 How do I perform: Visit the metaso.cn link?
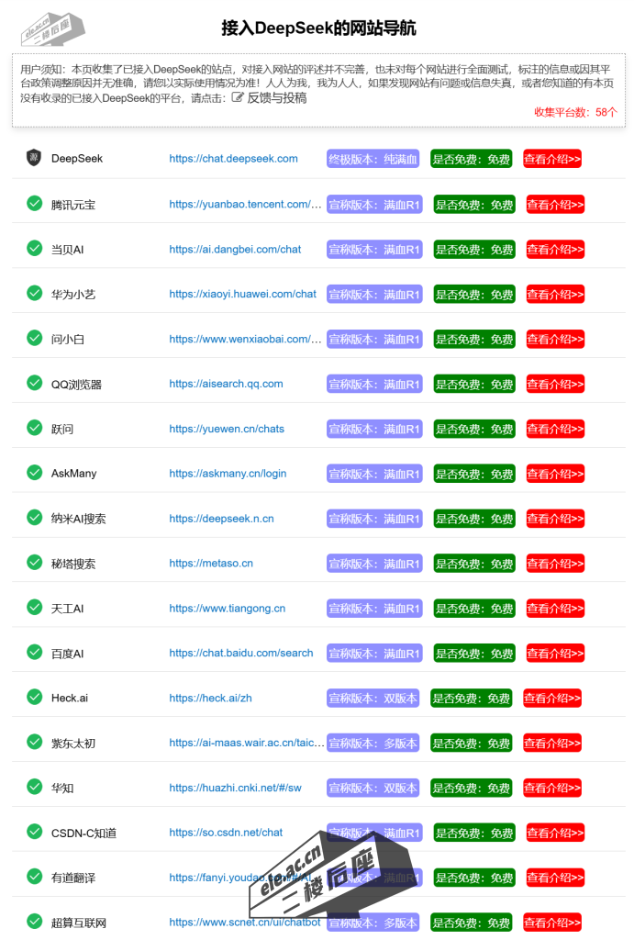coord(211,564)
